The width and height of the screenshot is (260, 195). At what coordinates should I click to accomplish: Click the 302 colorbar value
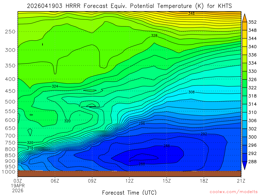coord(252,129)
